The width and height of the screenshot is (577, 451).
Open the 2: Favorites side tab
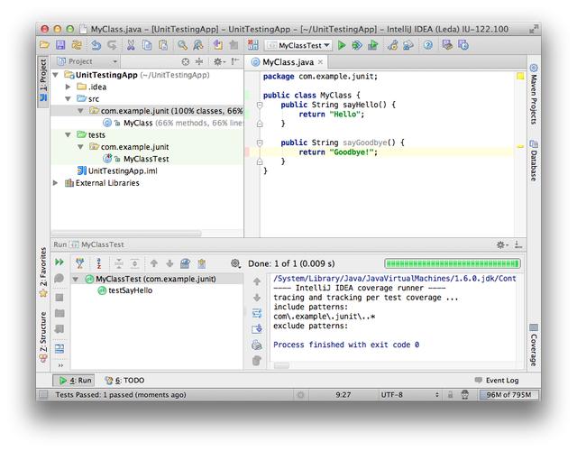click(x=43, y=272)
